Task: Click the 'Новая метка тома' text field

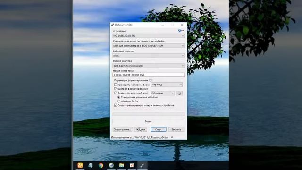Action: [149, 75]
